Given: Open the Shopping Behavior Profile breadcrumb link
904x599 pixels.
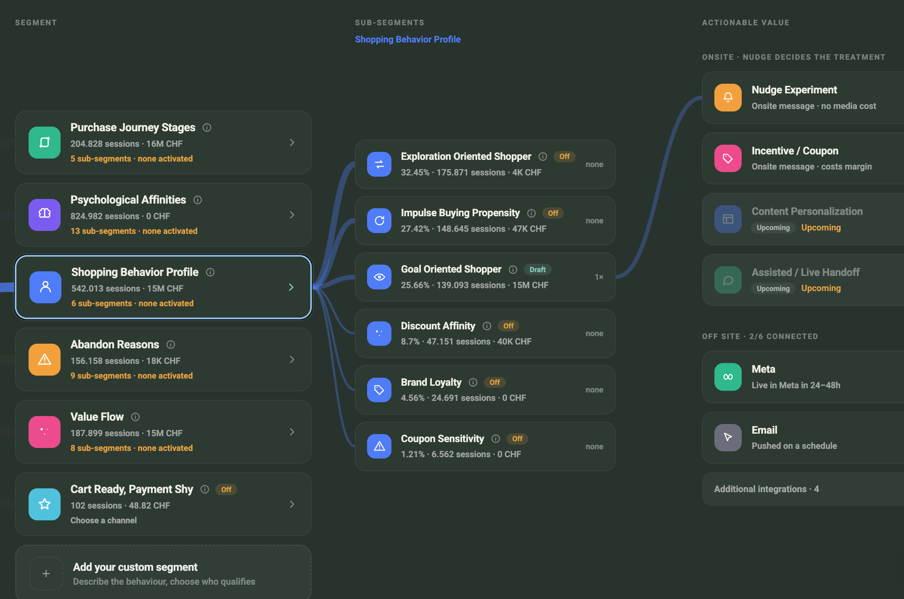Looking at the screenshot, I should click(x=407, y=40).
